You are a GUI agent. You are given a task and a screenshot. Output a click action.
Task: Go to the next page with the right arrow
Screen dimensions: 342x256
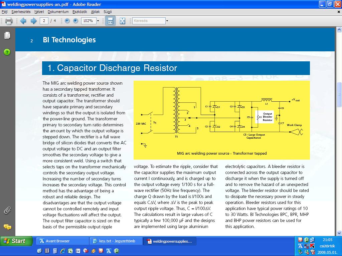33,21
